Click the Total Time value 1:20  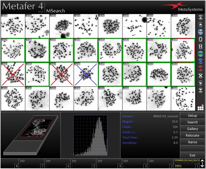[175, 137]
